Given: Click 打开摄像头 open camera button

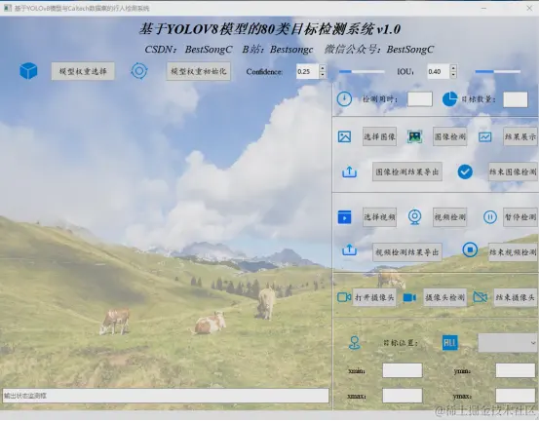Looking at the screenshot, I should tap(374, 297).
